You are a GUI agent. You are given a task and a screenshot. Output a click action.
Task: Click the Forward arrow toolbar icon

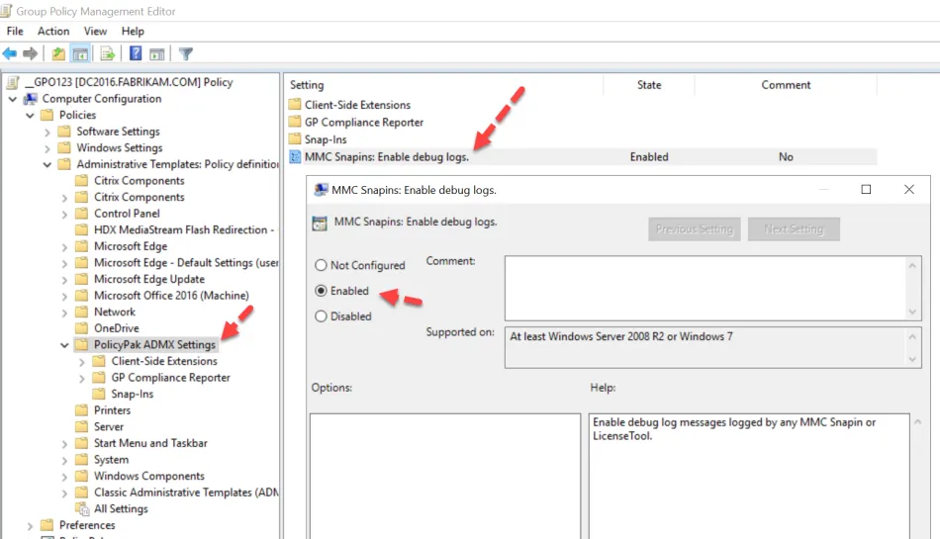tap(31, 53)
